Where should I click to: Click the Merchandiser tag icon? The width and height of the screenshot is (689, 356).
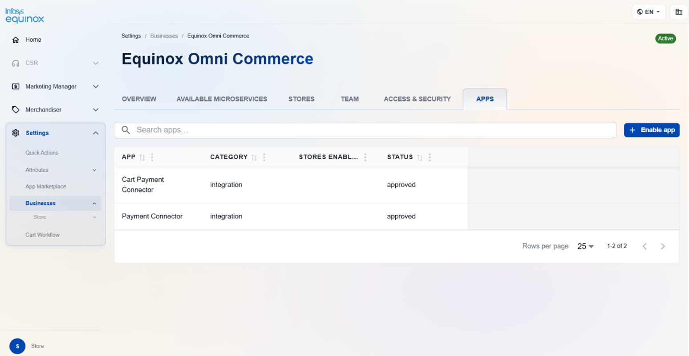click(x=16, y=110)
